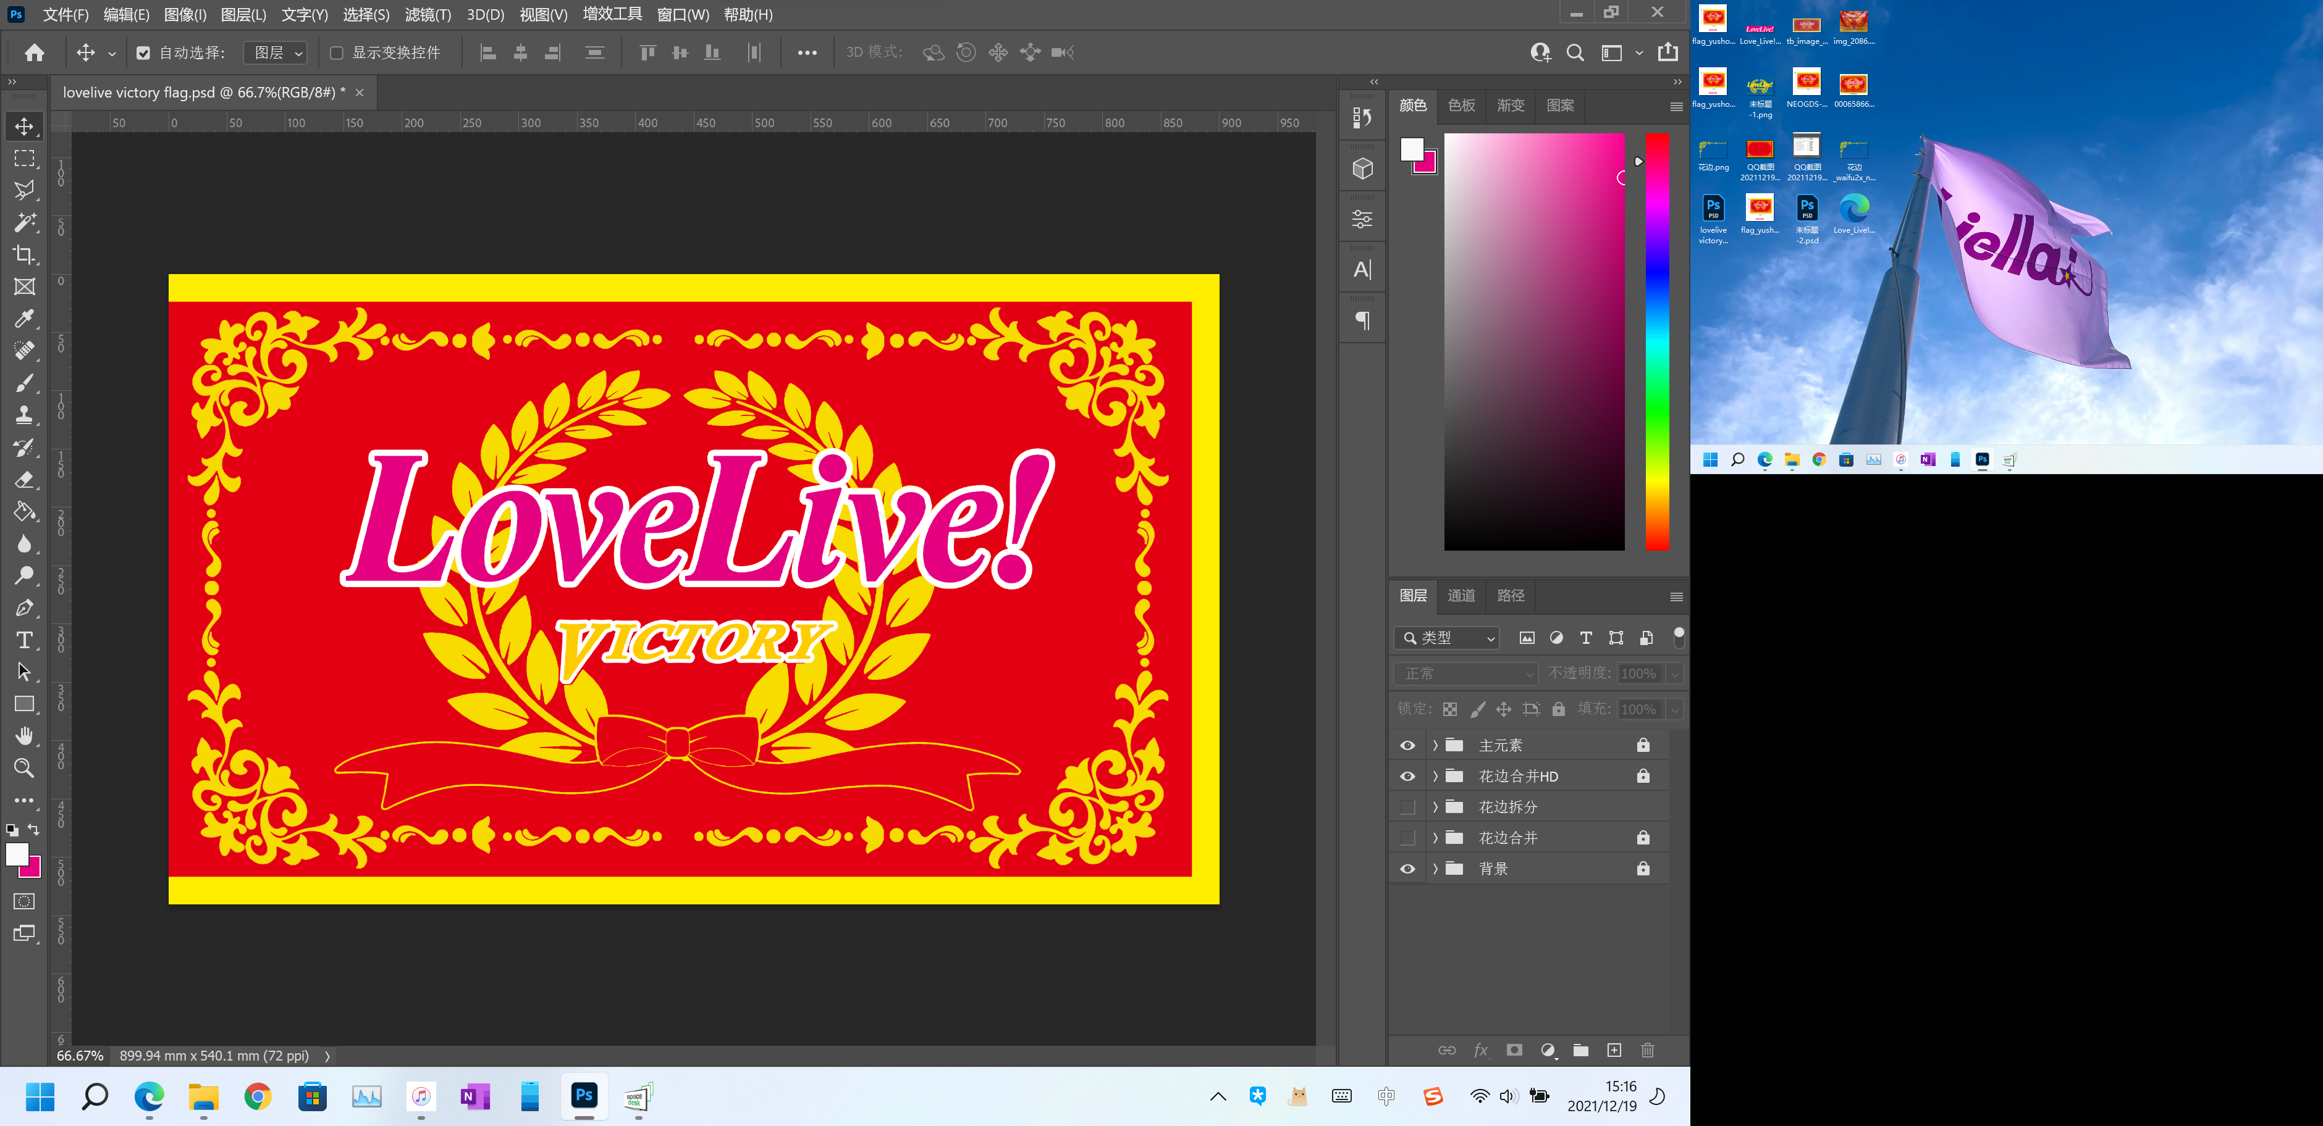Image resolution: width=2323 pixels, height=1126 pixels.
Task: Open the 滤镜(T) menu
Action: point(428,14)
